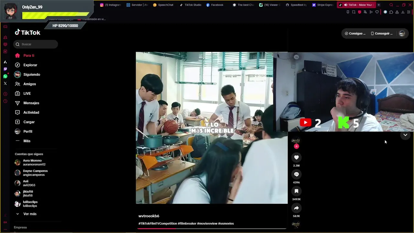Click Cargar to upload a video
This screenshot has width=414, height=233.
(x=25, y=122)
